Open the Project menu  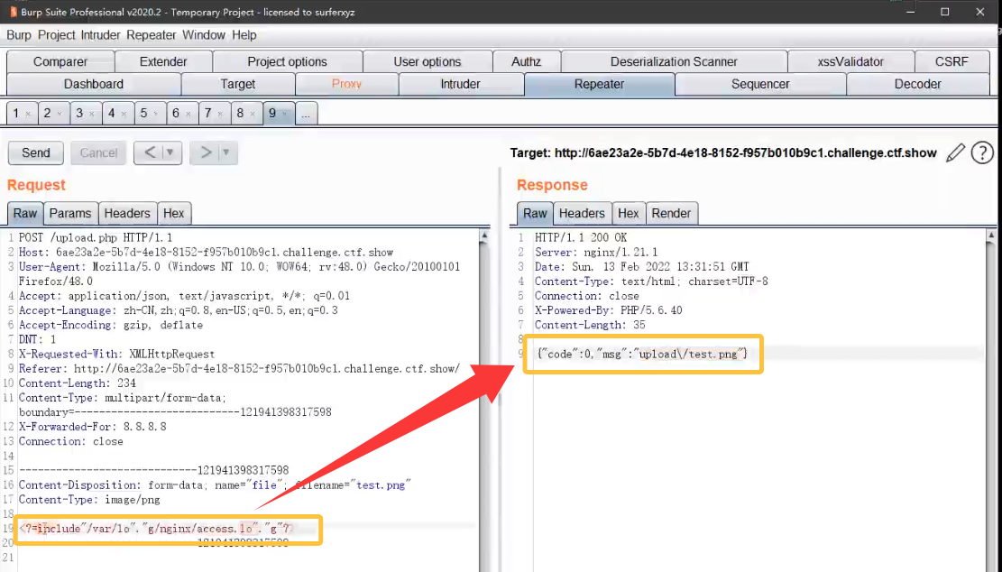56,35
